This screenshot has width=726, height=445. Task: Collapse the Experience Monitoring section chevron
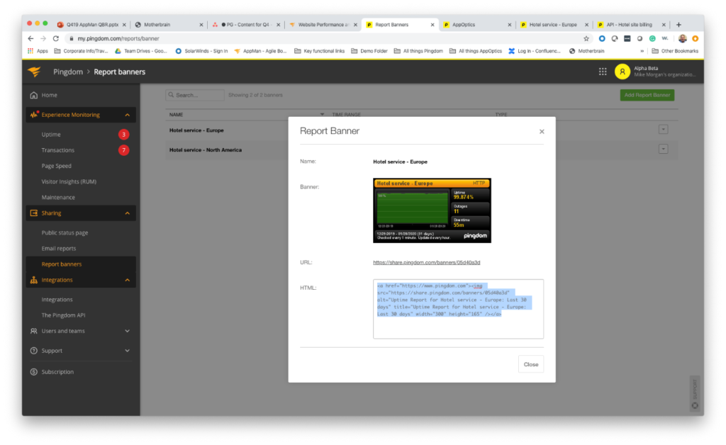pyautogui.click(x=128, y=115)
